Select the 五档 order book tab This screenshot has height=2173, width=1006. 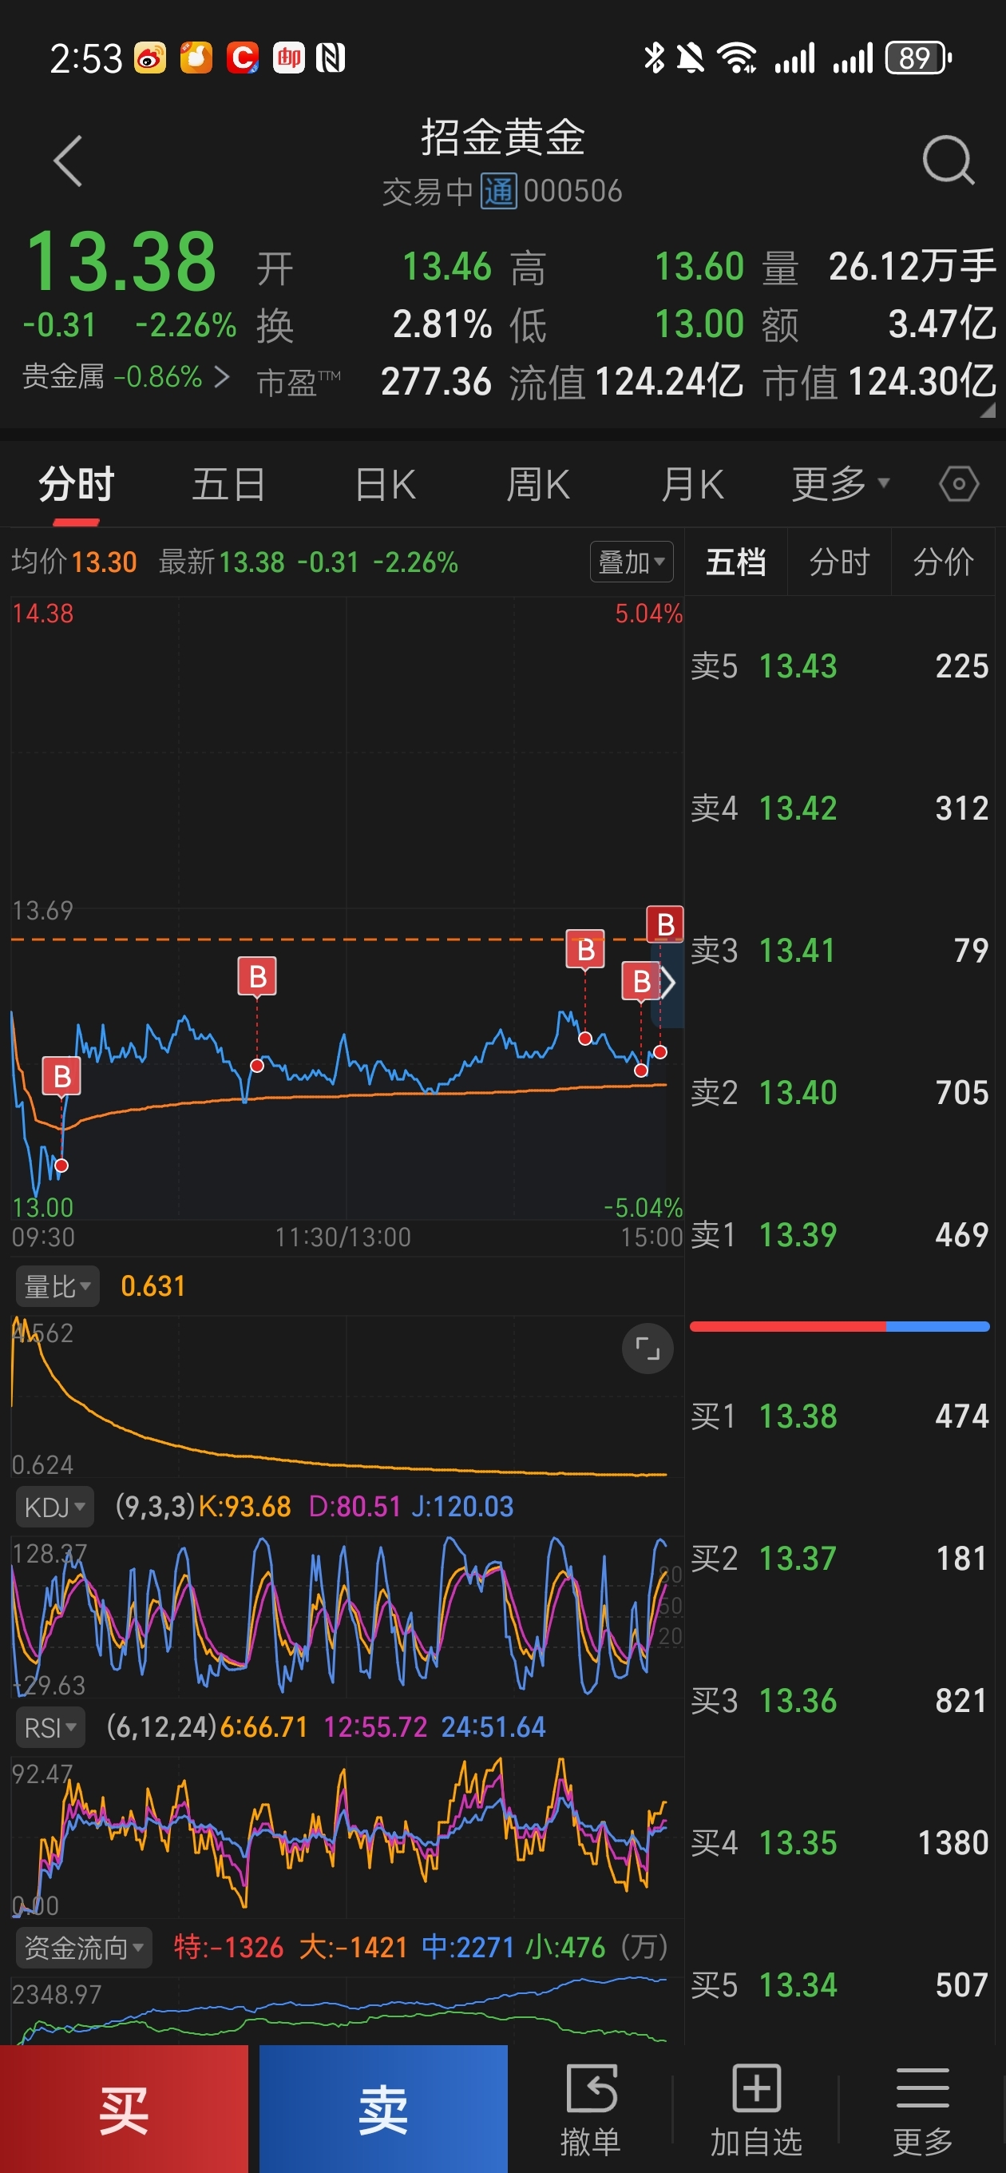point(735,562)
